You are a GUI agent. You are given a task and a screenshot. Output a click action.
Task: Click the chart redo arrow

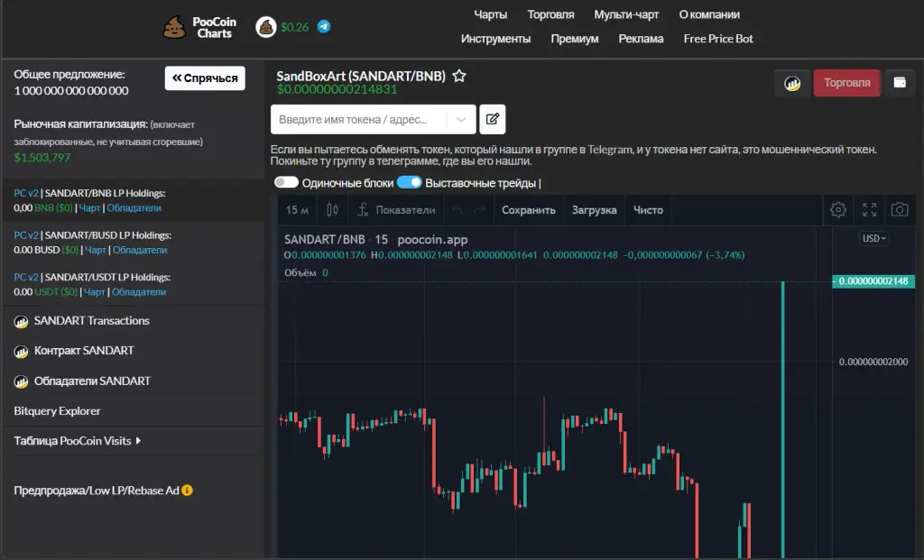coord(479,210)
